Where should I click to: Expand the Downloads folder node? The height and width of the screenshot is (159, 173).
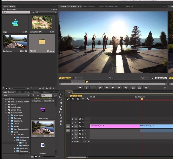pos(15,151)
